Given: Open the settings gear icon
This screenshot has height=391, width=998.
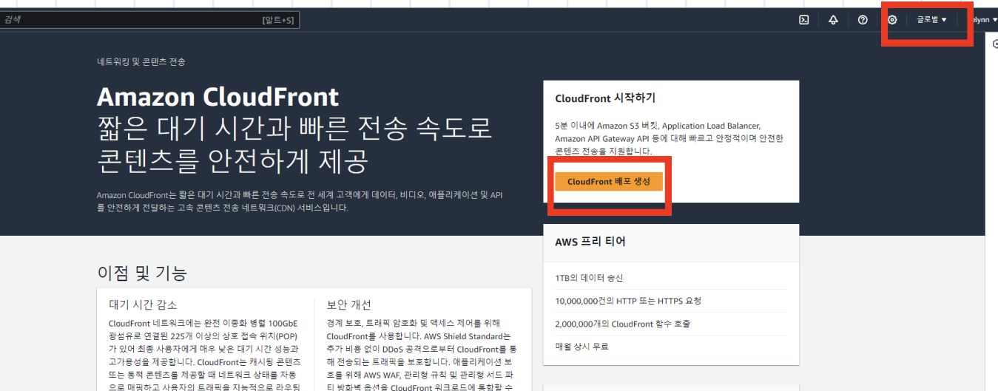Looking at the screenshot, I should 892,20.
